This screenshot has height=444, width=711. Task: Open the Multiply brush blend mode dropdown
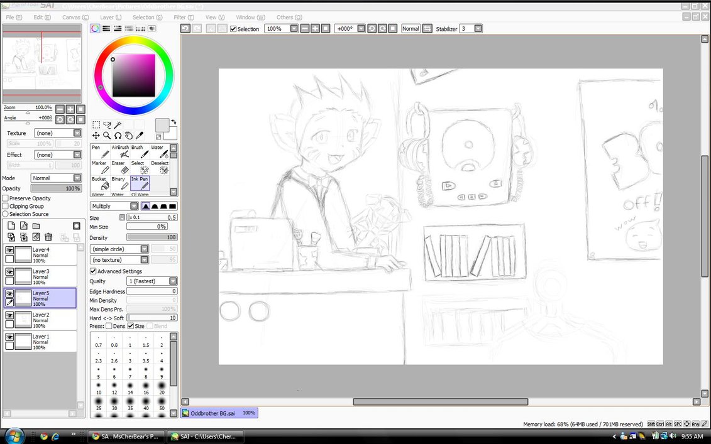coord(134,206)
